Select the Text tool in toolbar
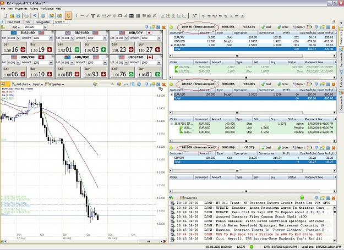344x250 pixels. [93, 16]
